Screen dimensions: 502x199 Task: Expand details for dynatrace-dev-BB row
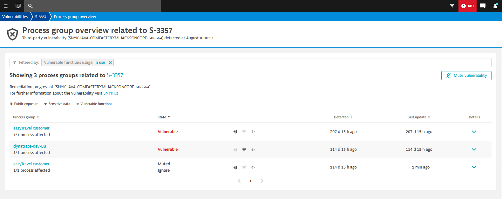[x=474, y=149]
